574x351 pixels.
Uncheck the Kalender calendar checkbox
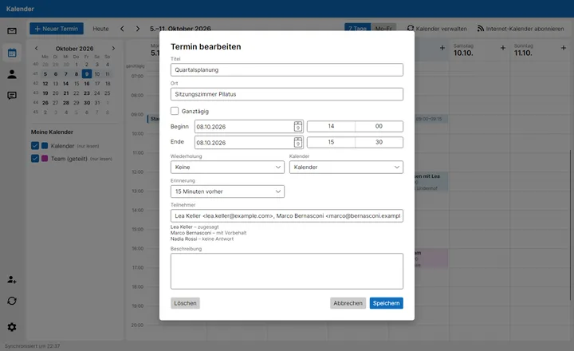[35, 146]
